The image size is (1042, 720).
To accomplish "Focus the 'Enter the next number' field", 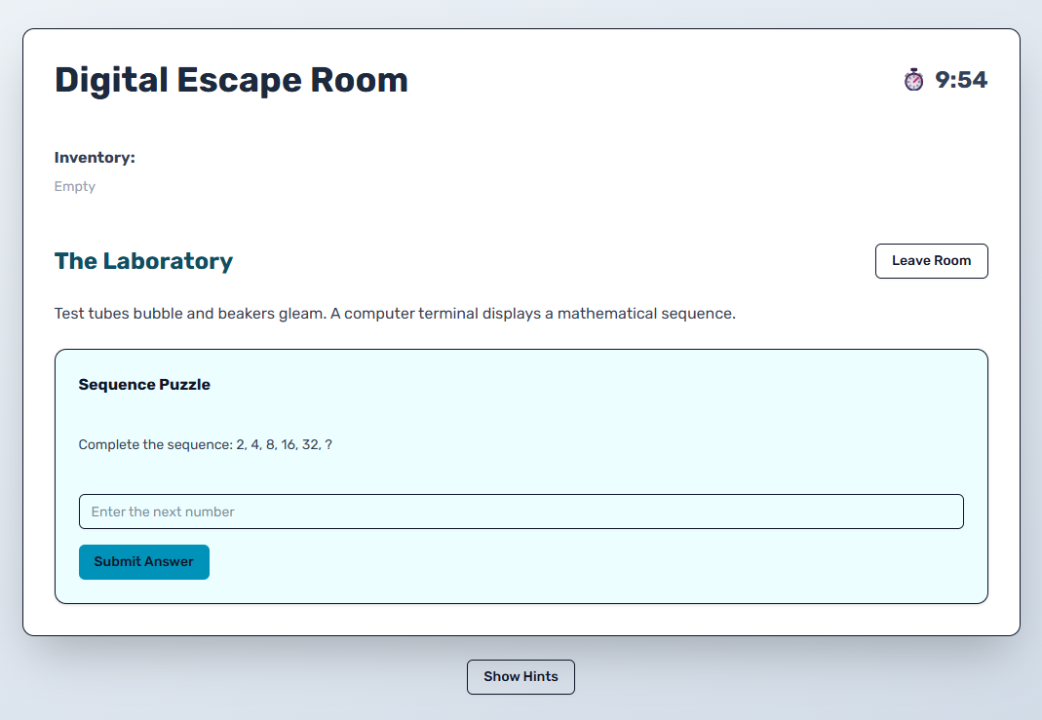I will click(x=521, y=512).
